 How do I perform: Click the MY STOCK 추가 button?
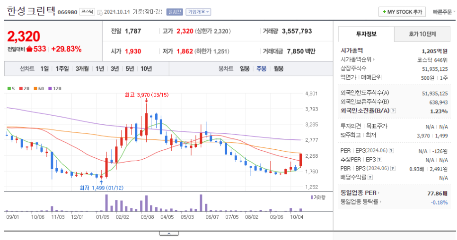click(x=402, y=12)
